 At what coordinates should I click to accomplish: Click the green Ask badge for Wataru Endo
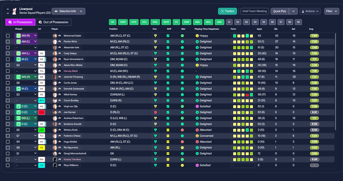42,130
